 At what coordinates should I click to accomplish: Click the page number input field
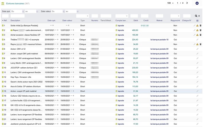tap(177, 3)
